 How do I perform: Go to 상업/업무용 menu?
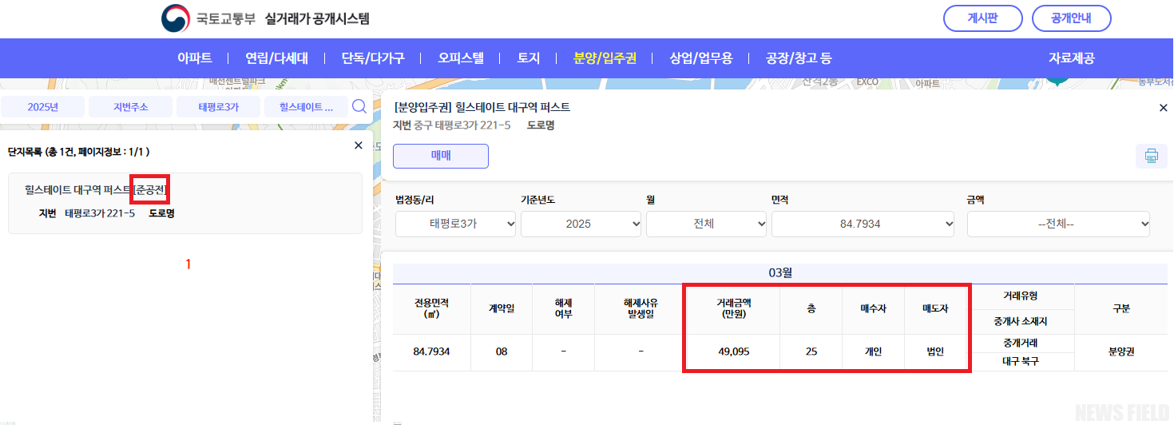700,58
